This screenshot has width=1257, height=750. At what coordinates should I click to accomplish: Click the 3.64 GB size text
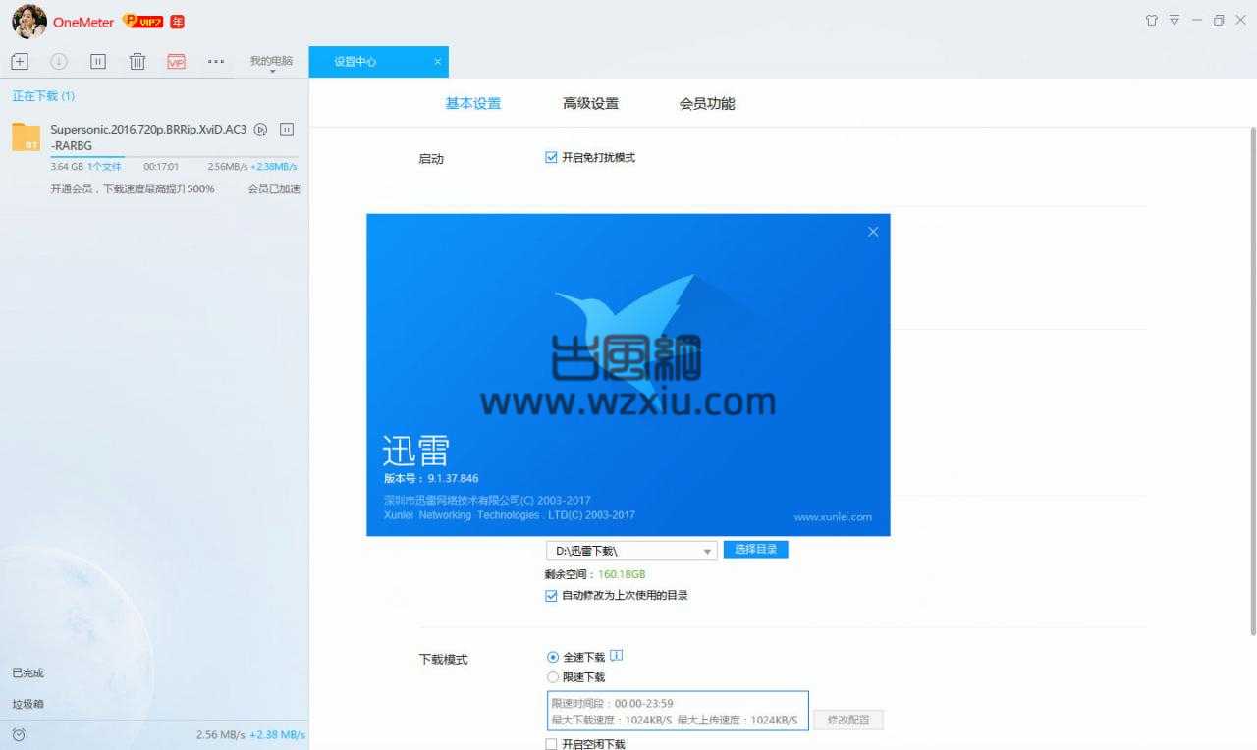tap(67, 167)
